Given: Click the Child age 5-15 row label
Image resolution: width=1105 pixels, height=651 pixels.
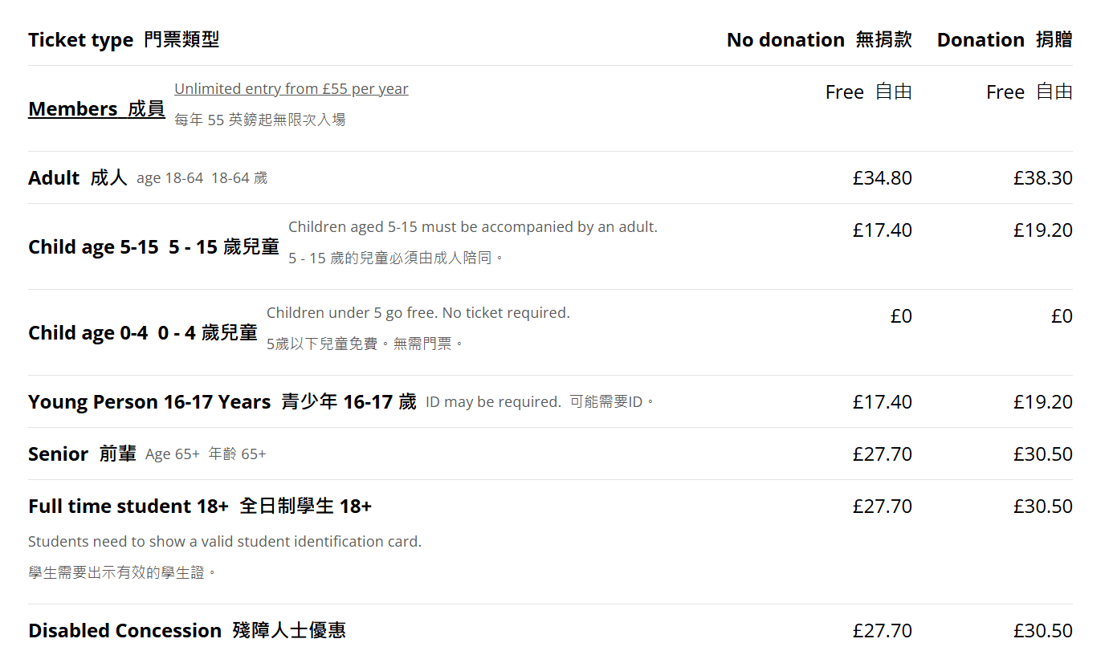Looking at the screenshot, I should (x=154, y=247).
